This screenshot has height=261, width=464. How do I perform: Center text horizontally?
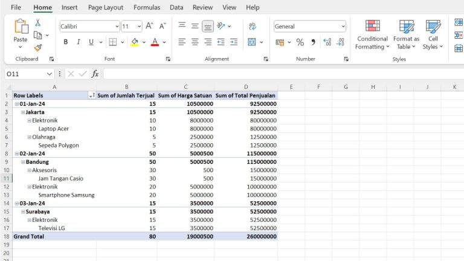195,42
